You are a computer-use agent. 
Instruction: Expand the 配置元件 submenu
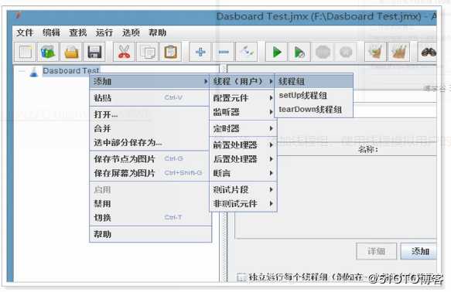243,98
